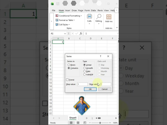Click the checkmark formula bar icon
This screenshot has height=125, width=167.
[76, 34]
